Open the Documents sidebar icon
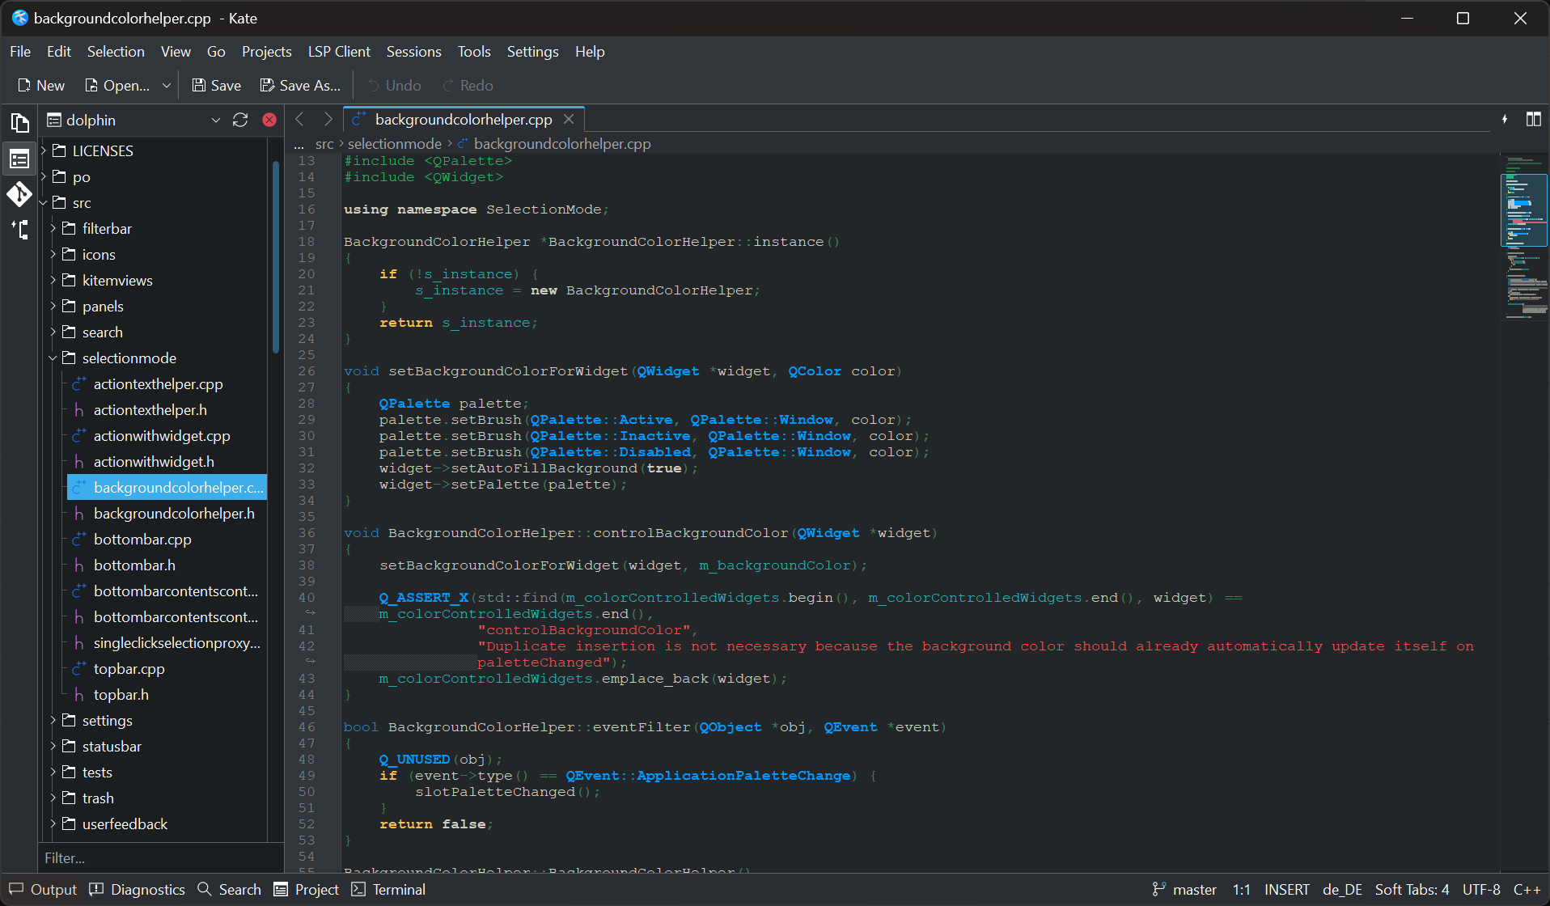This screenshot has height=906, width=1550. [x=19, y=123]
